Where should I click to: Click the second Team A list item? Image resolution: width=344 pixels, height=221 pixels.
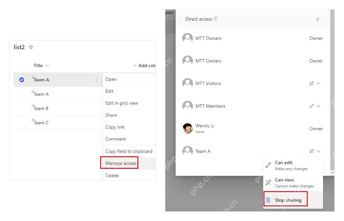[x=41, y=94]
